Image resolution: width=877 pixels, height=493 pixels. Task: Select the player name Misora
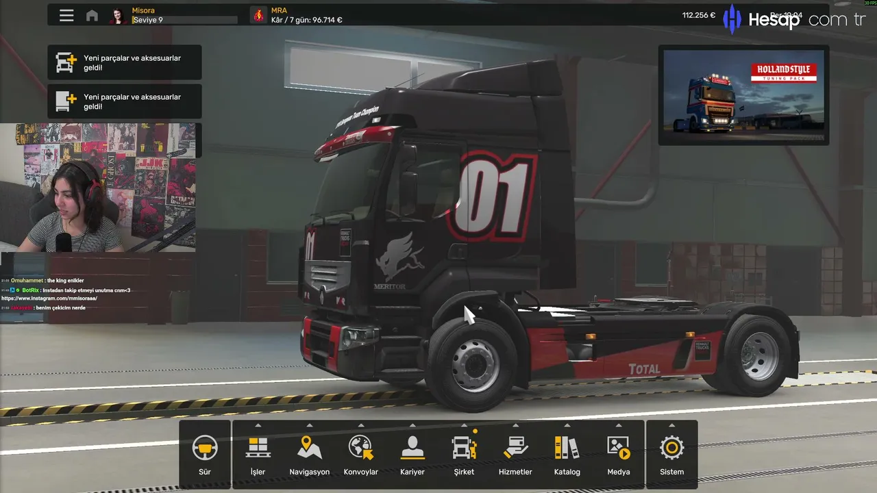[143, 10]
